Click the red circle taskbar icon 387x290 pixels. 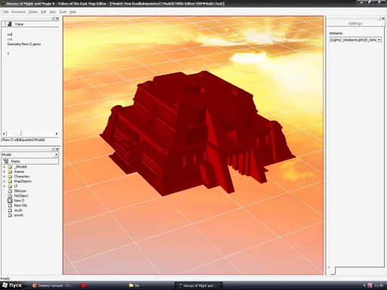pos(83,285)
